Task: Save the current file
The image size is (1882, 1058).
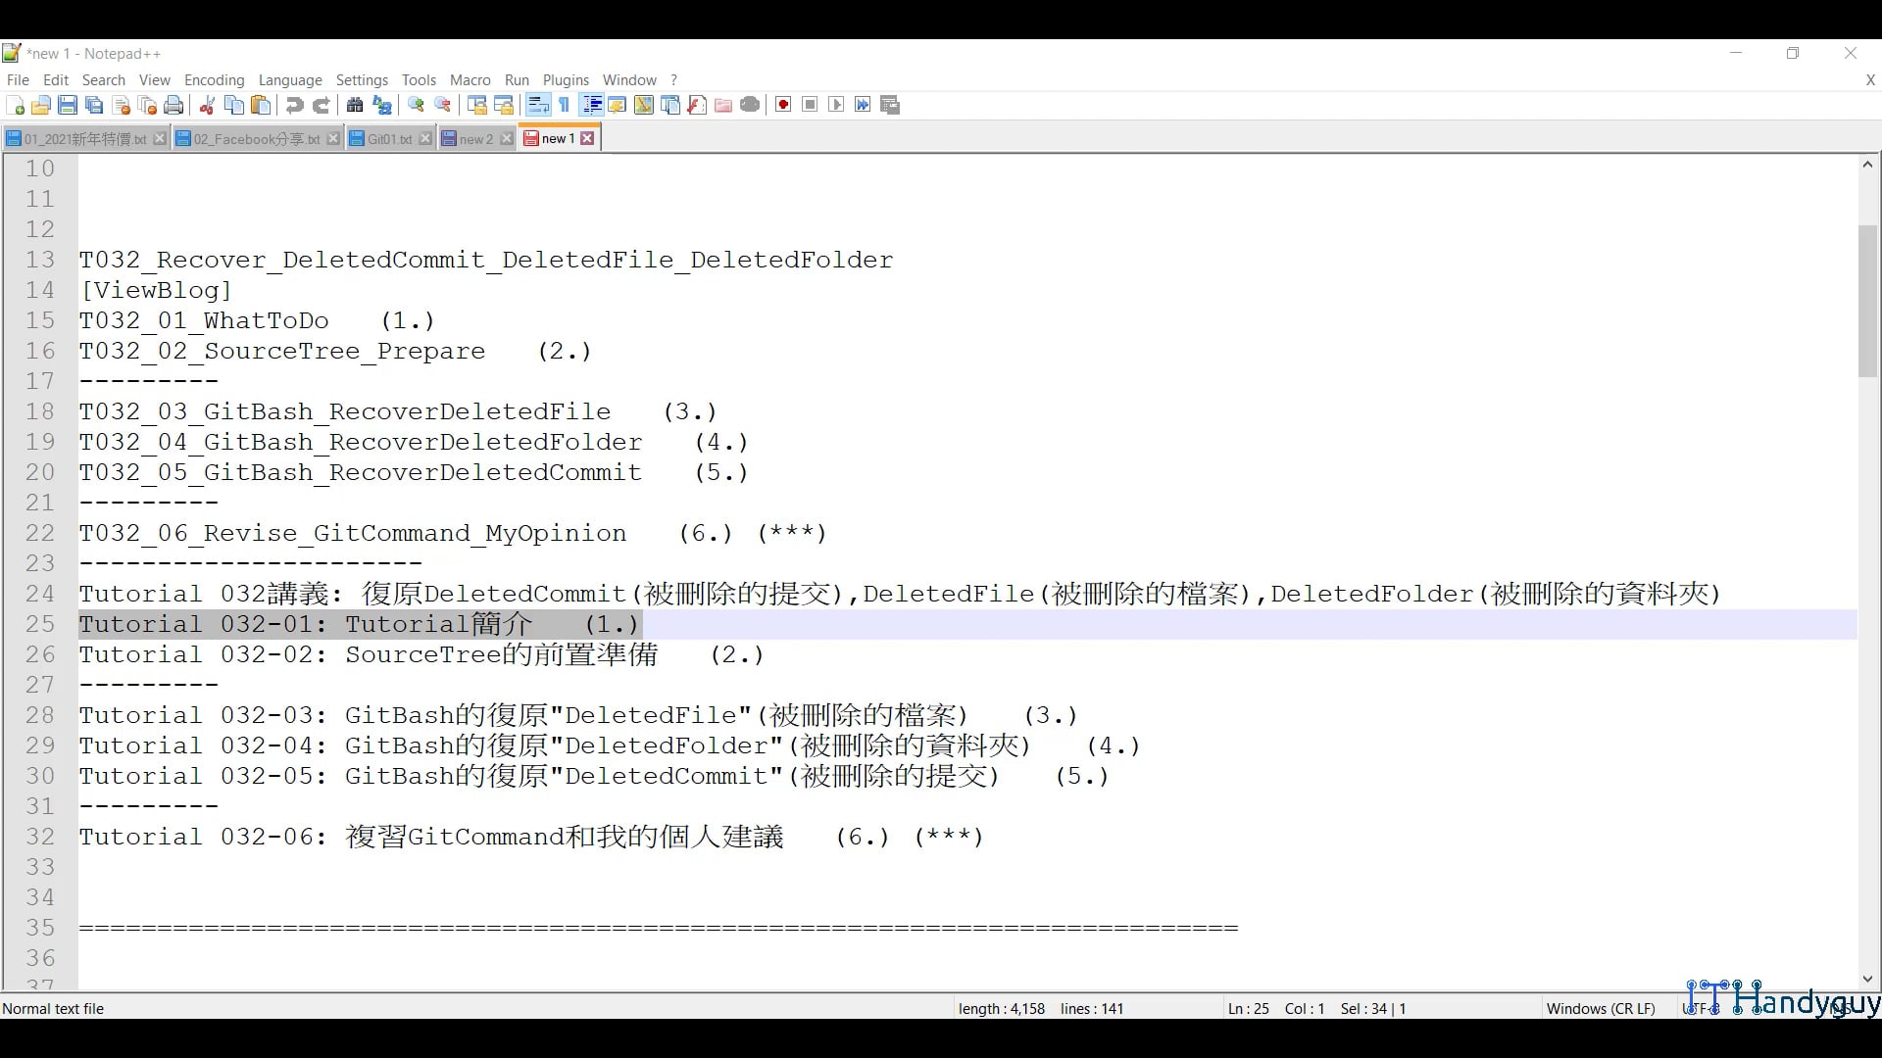Action: point(69,105)
